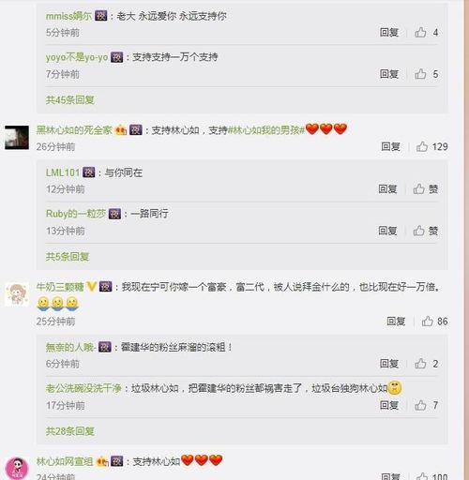Open 黑林心如的死全家's user avatar
469x480 pixels.
[x=17, y=138]
